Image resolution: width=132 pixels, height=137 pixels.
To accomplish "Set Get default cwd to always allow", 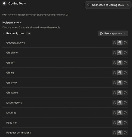I will (x=115, y=42).
